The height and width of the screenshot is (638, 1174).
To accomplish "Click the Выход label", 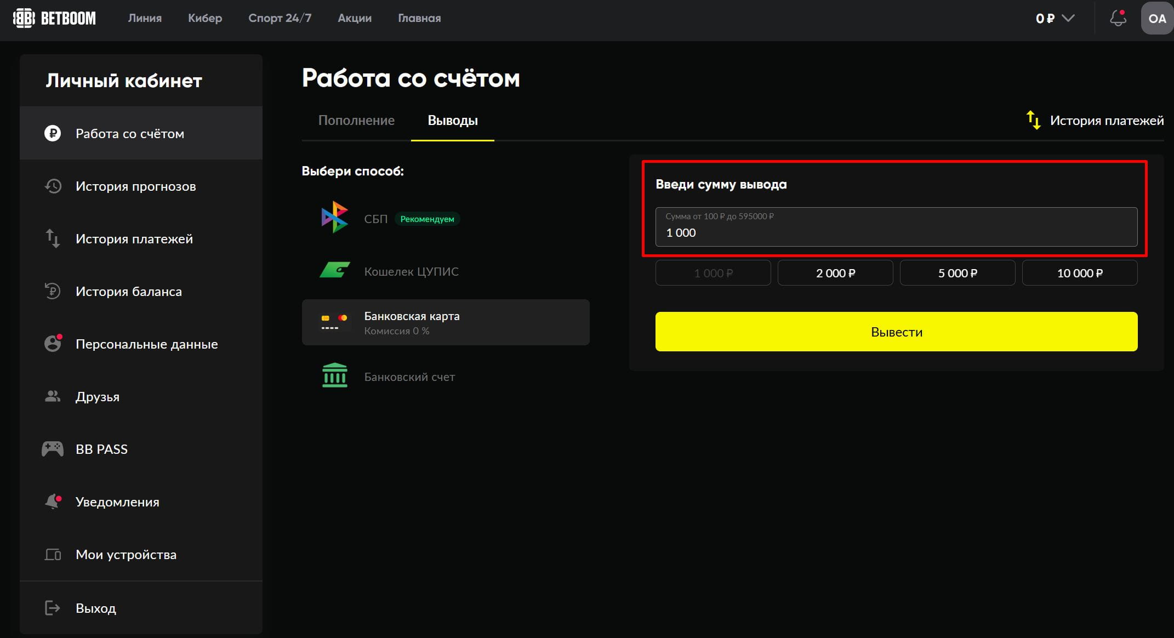I will coord(96,608).
